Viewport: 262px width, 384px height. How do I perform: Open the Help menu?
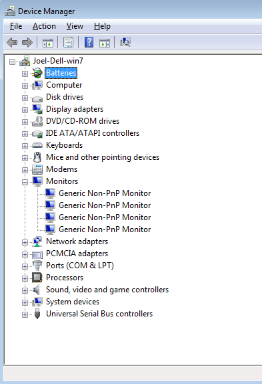pyautogui.click(x=102, y=26)
